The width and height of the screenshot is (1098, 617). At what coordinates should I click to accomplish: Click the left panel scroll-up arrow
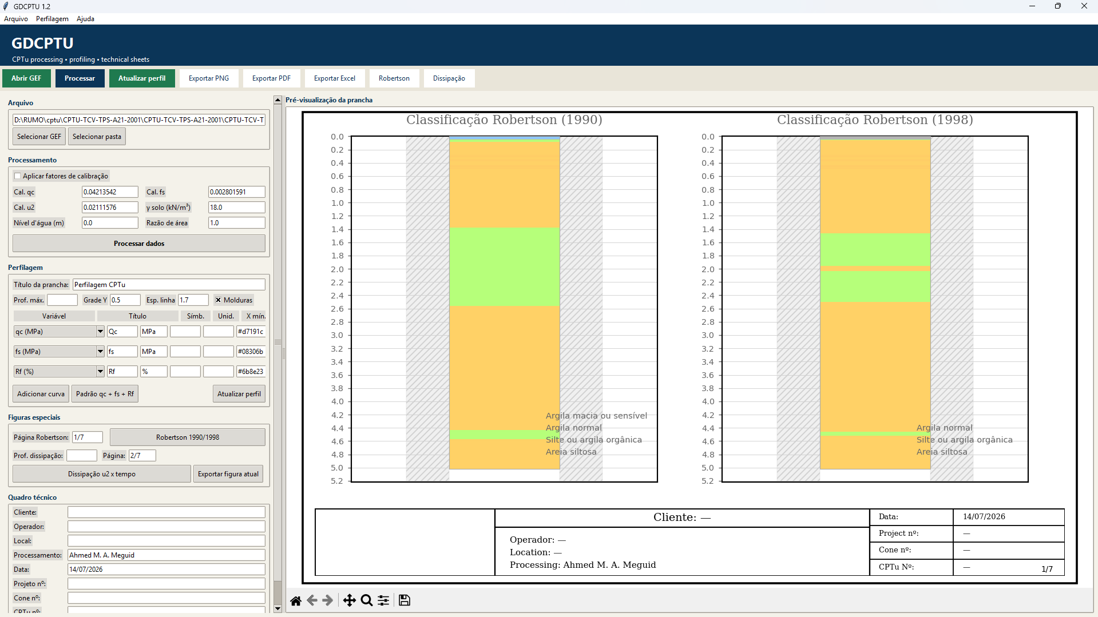pos(278,100)
